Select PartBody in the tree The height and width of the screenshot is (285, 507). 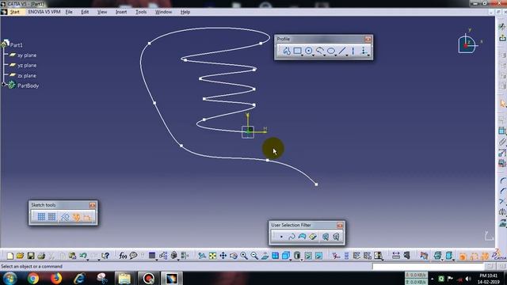point(29,85)
